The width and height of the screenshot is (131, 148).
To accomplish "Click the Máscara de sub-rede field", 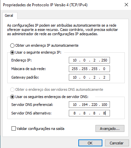I will click(89, 69).
